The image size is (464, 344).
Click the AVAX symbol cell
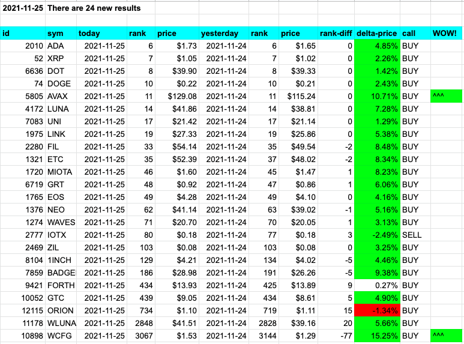[x=61, y=96]
